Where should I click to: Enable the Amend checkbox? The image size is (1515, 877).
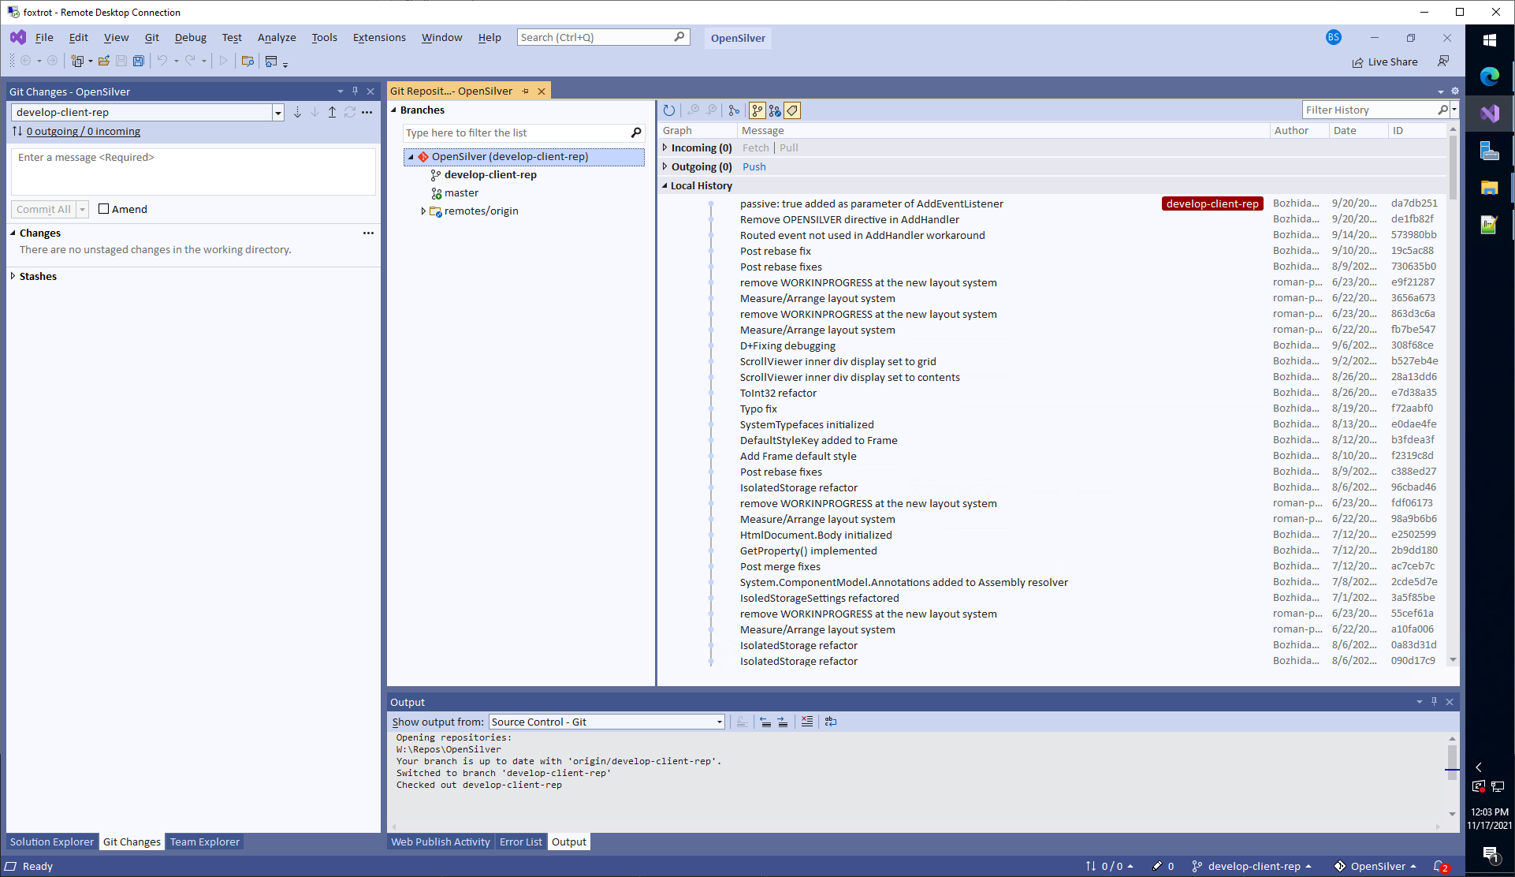103,209
